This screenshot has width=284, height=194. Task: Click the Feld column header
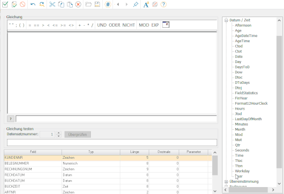click(33, 152)
